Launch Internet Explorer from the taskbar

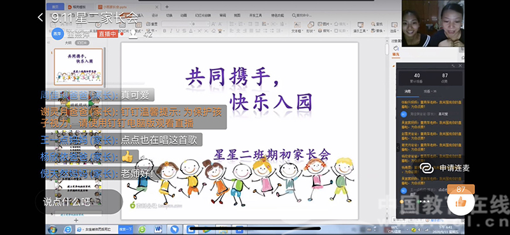pos(68,229)
